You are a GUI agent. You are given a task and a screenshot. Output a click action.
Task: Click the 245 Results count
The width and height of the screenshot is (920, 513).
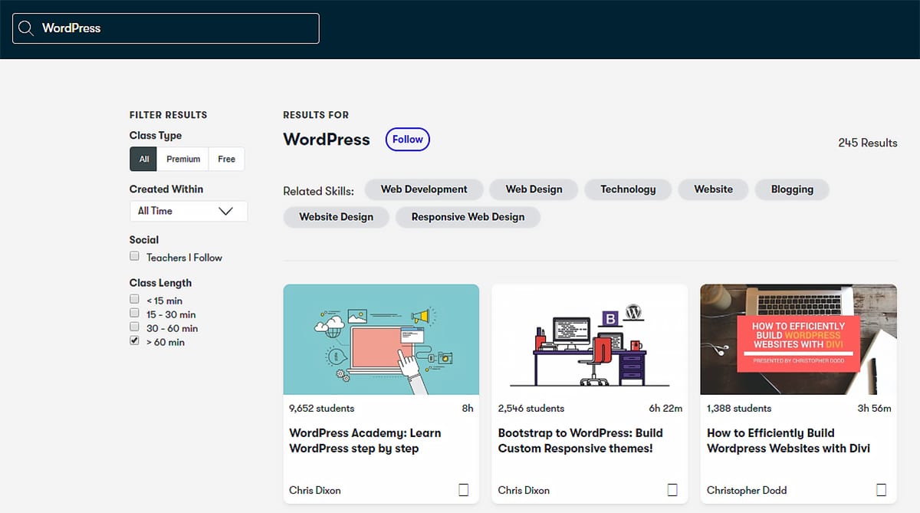point(867,143)
